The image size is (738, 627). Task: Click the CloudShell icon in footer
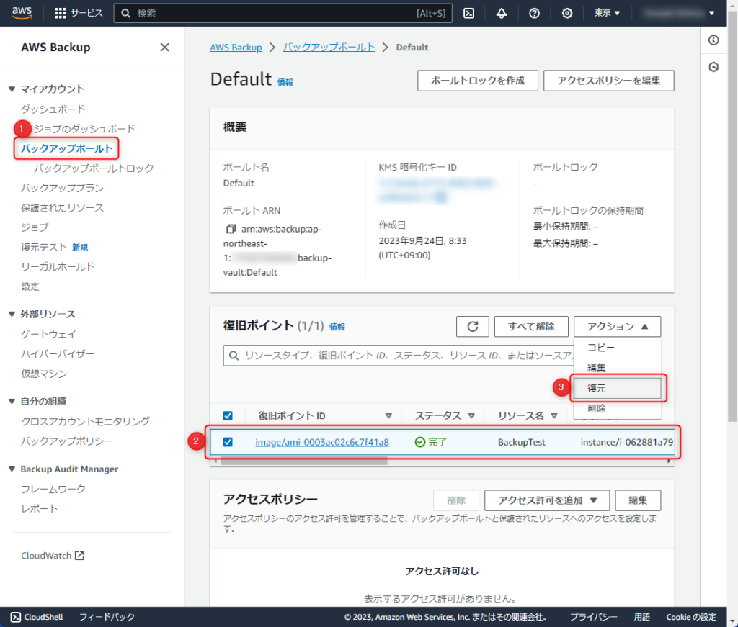[x=16, y=617]
